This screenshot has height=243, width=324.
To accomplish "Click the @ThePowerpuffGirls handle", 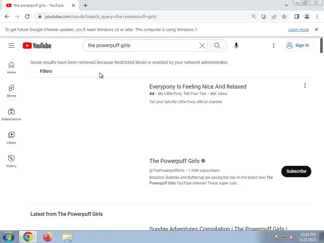I will coord(167,171).
